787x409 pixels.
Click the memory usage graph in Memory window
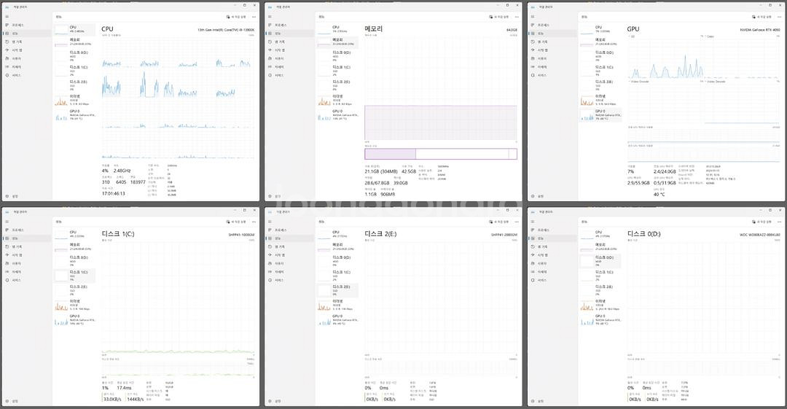[441, 88]
